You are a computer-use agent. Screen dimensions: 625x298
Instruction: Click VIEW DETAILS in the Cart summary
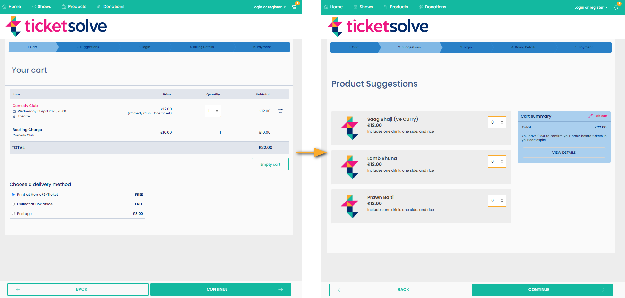[564, 152]
